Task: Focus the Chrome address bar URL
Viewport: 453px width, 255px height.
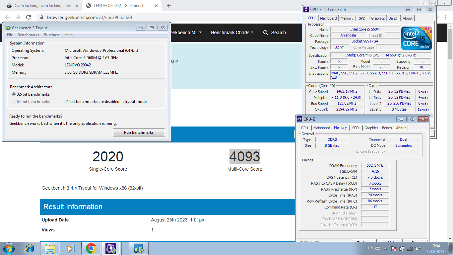Action: pos(90,17)
